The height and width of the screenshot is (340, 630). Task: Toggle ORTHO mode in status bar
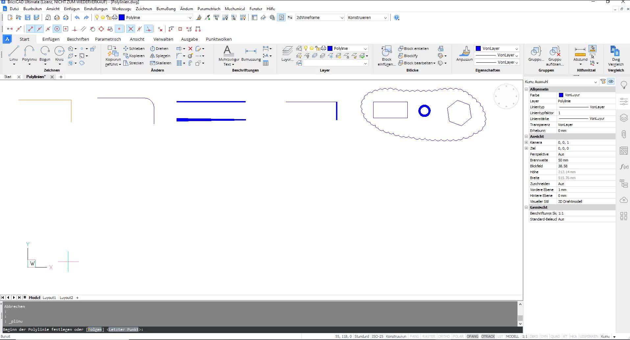click(444, 336)
